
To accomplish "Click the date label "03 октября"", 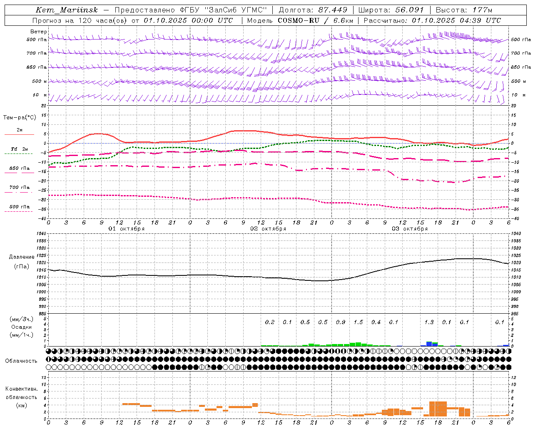I will [410, 229].
